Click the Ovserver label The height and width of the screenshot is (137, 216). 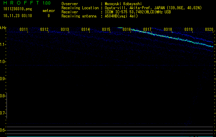point(70,4)
